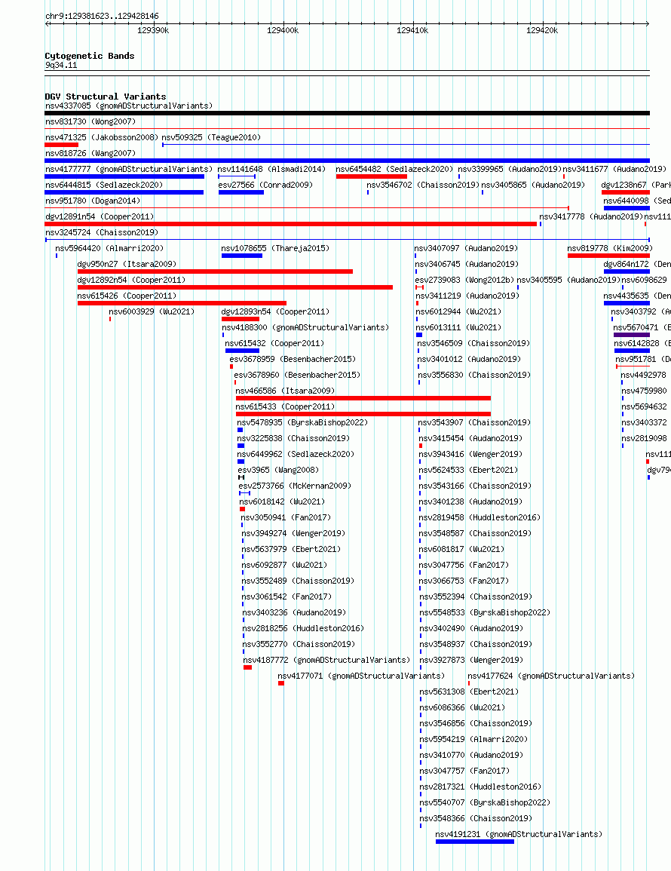Select nsv3399965 (Audano2019) label
The height and width of the screenshot is (871, 671).
[510, 169]
